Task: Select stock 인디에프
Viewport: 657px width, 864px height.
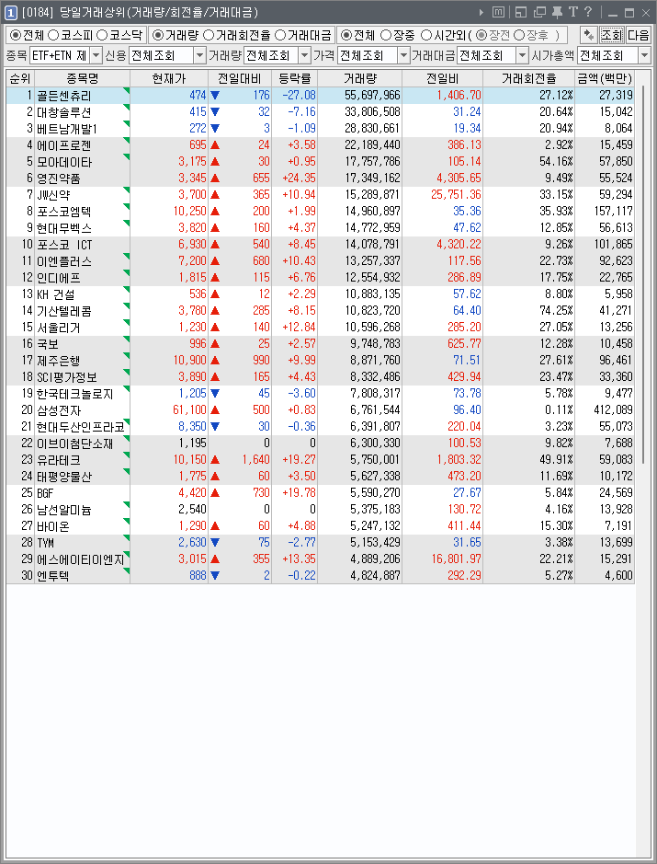Action: (x=58, y=278)
